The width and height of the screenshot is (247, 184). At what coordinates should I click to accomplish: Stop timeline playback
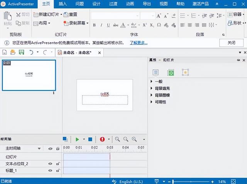pos(90,139)
